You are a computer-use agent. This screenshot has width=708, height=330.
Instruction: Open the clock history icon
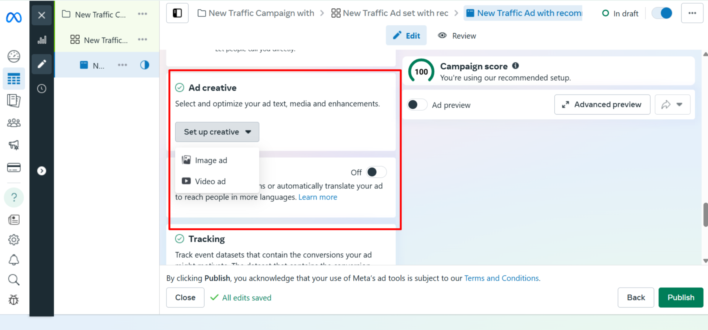click(x=42, y=89)
